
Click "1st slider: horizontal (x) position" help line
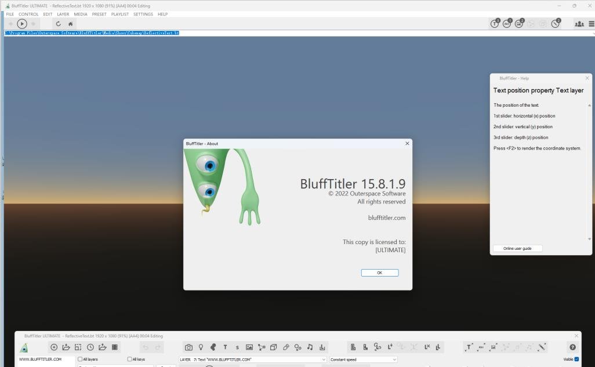pyautogui.click(x=524, y=116)
